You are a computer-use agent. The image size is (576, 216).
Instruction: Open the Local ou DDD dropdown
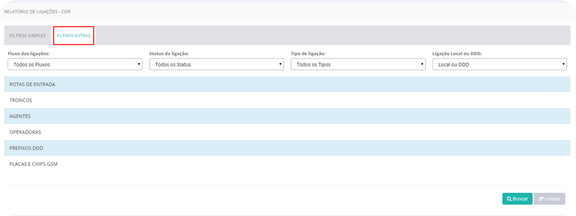point(500,65)
